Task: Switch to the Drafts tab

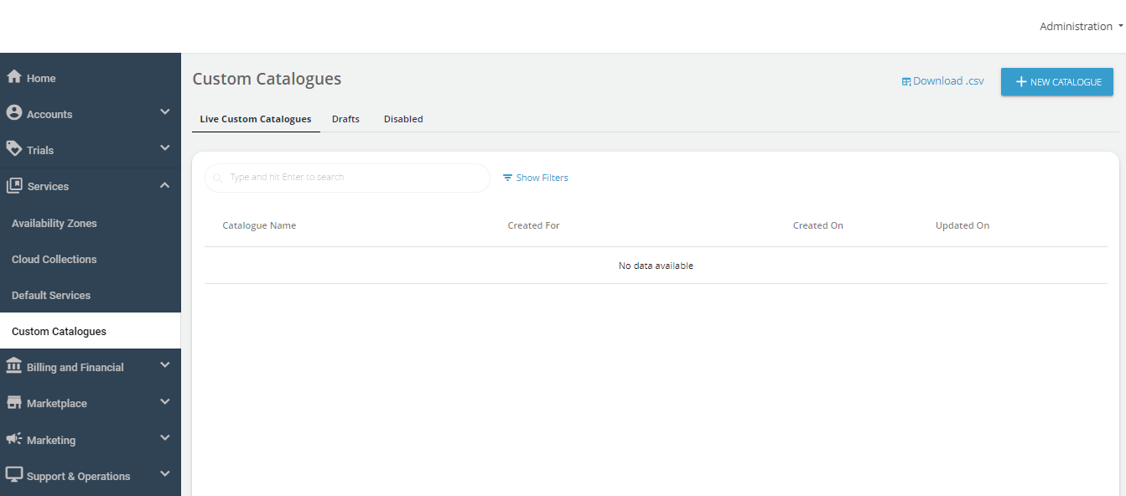Action: pyautogui.click(x=345, y=118)
